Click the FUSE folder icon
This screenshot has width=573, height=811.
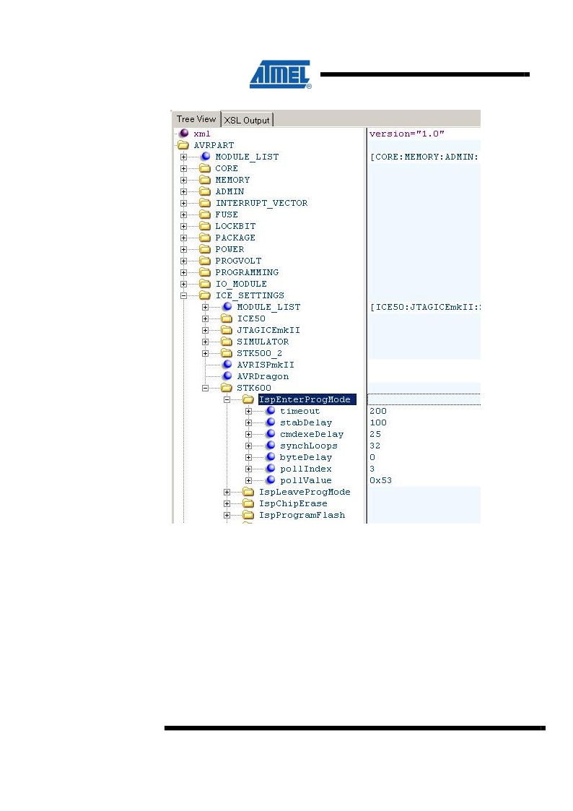pos(205,214)
